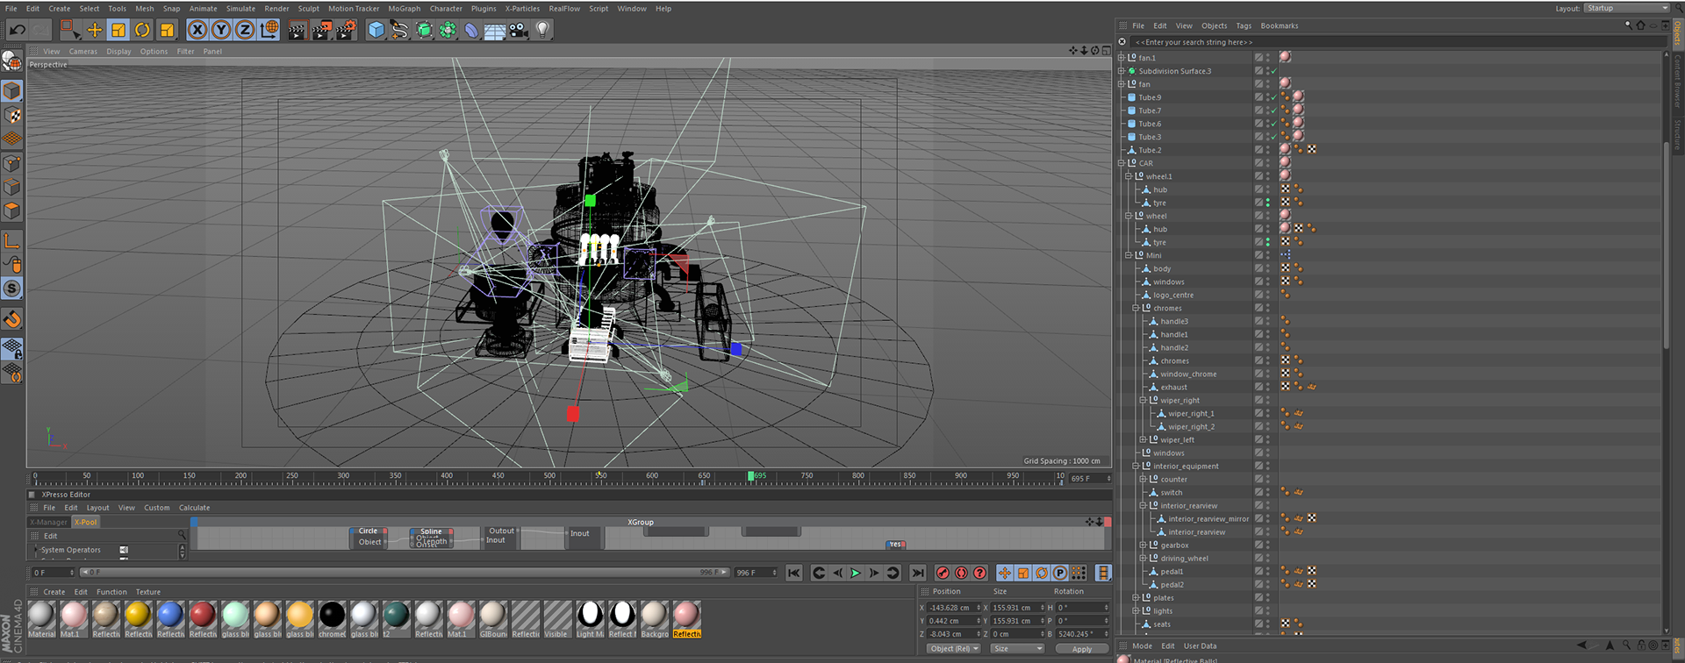Collapse the CAR object group

coord(1122,163)
